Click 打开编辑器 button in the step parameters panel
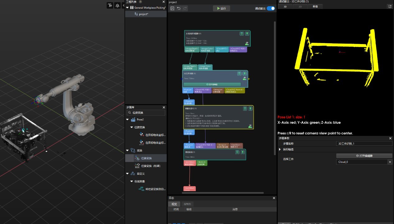The image size is (394, 224). 364,156
